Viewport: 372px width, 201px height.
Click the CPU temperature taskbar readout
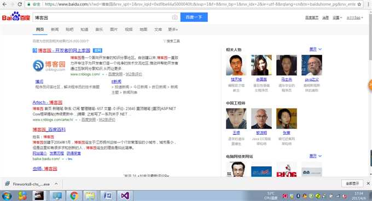click(271, 196)
